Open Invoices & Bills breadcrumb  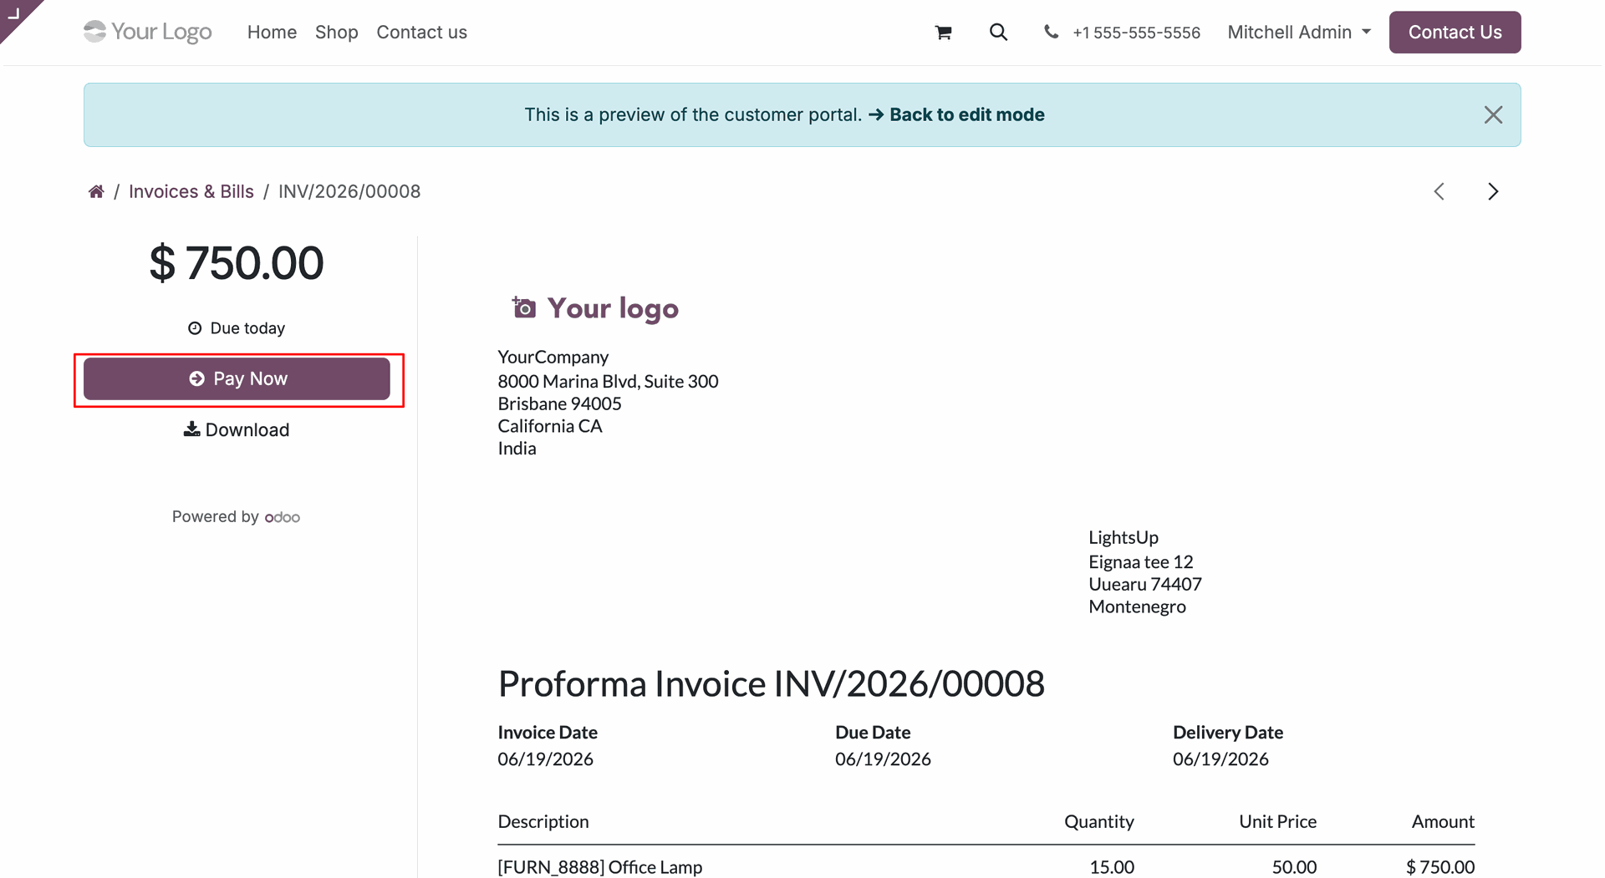[x=191, y=191]
